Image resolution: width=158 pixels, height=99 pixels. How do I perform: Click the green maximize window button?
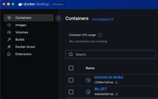[x=13, y=4]
